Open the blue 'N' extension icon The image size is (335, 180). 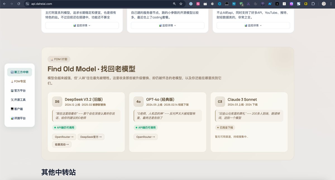coord(270,4)
